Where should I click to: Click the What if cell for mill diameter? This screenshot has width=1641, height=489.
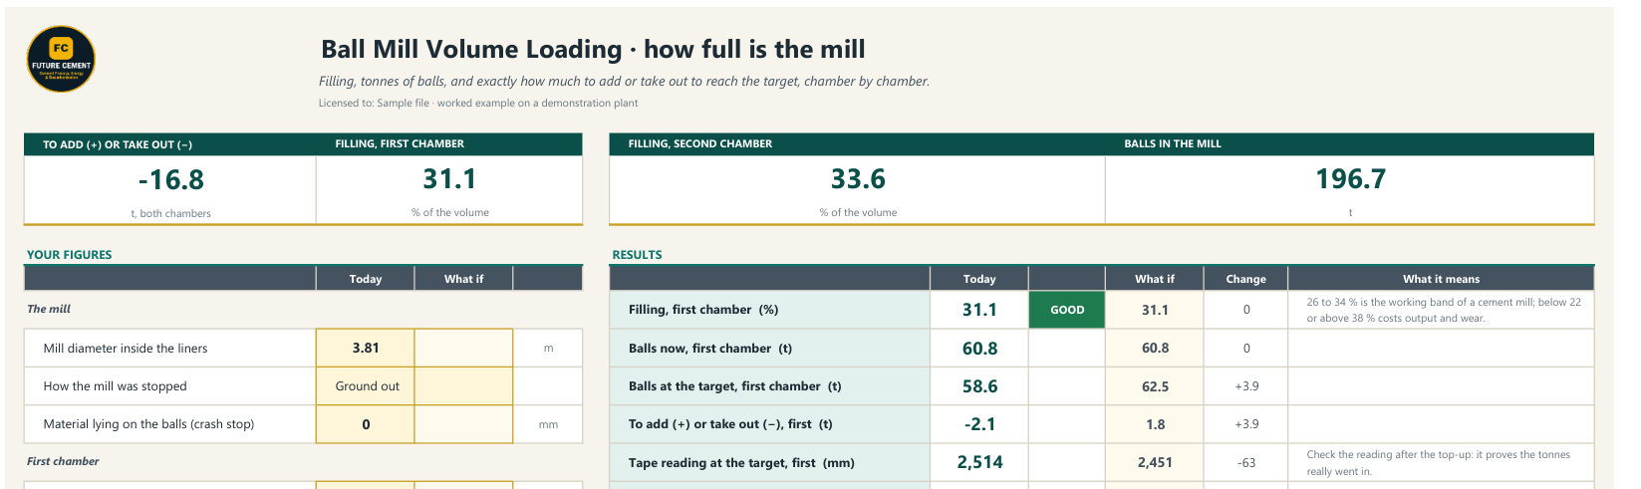(463, 349)
